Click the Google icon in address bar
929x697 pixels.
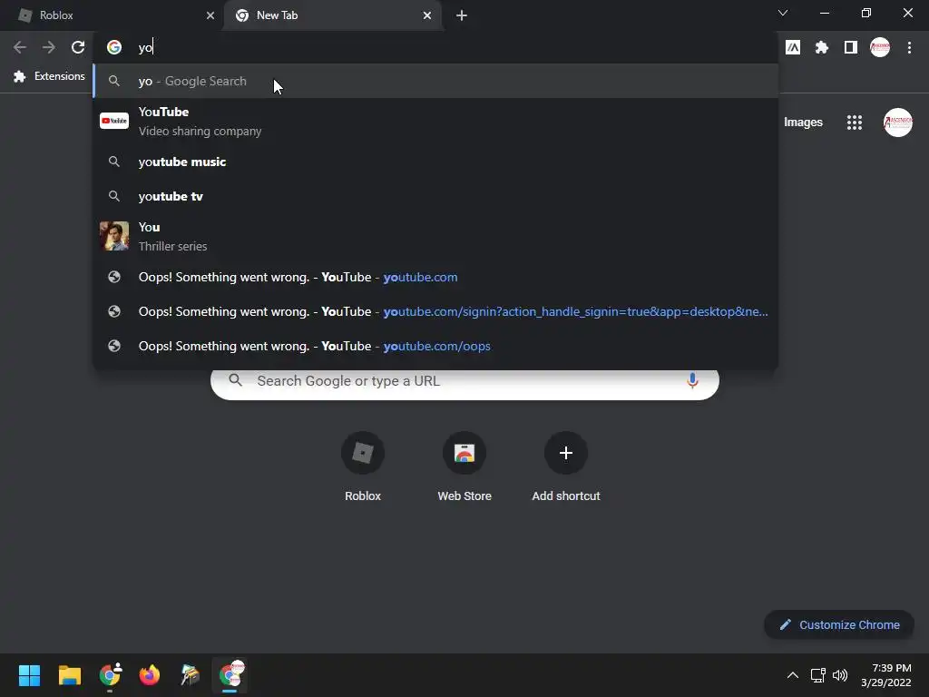click(114, 47)
